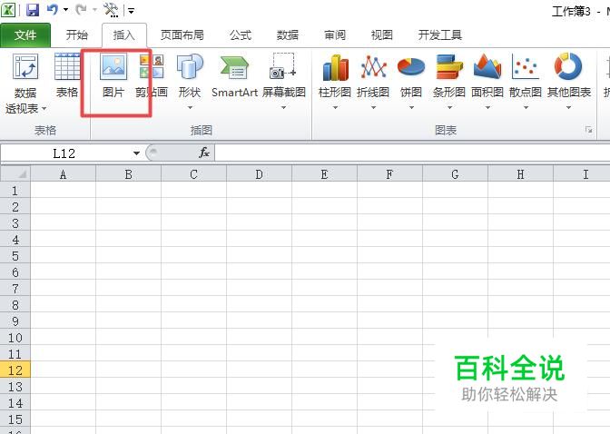Image resolution: width=610 pixels, height=434 pixels.
Task: Insert a 图片 picture from file
Action: click(x=113, y=75)
